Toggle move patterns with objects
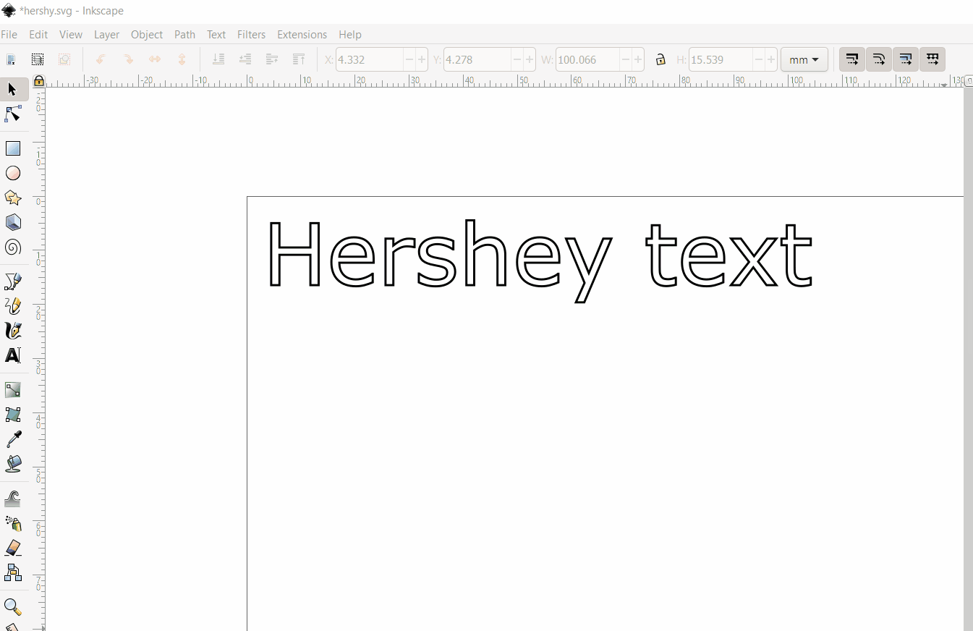This screenshot has height=631, width=973. pyautogui.click(x=932, y=59)
